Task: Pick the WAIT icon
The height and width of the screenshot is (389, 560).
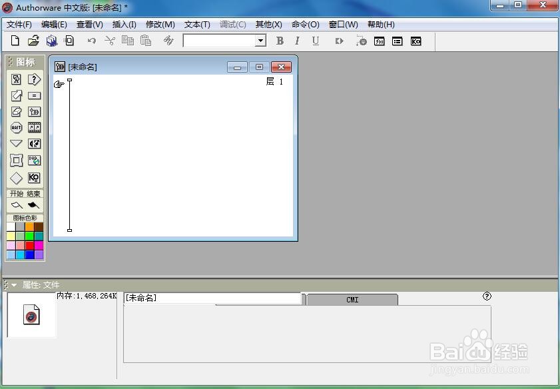Action: (x=16, y=127)
